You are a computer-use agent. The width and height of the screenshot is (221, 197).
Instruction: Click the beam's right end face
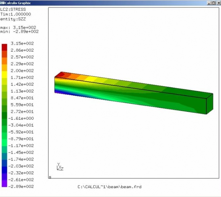pos(210,104)
